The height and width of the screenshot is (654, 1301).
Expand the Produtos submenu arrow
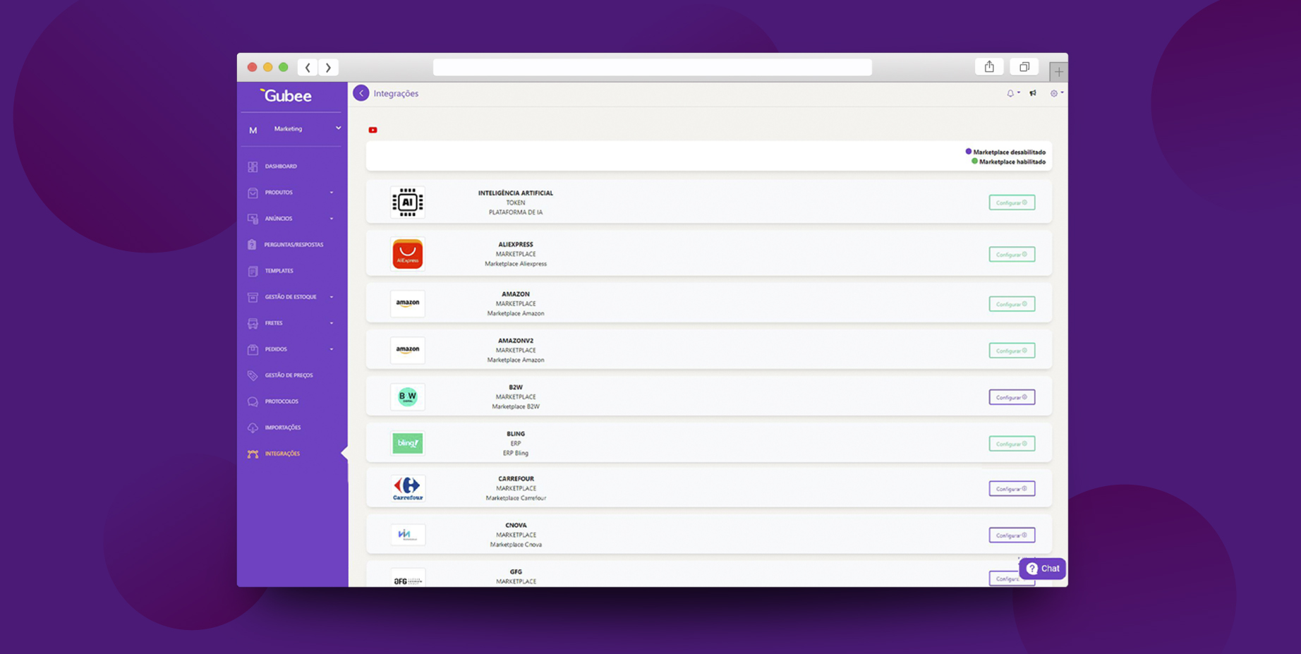click(332, 193)
